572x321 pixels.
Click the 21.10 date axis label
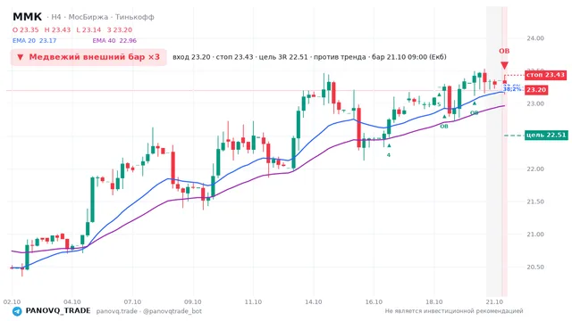click(494, 302)
